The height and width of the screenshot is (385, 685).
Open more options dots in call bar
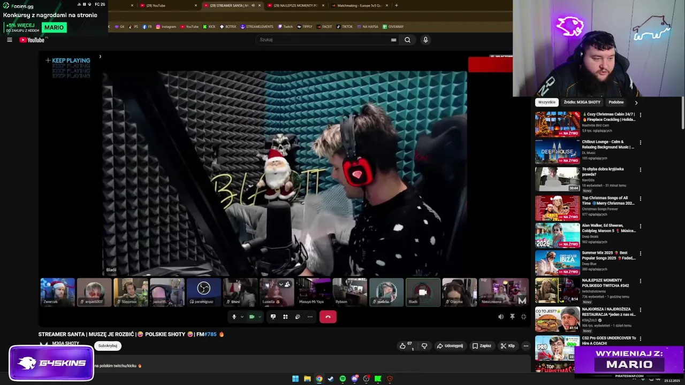(x=310, y=317)
